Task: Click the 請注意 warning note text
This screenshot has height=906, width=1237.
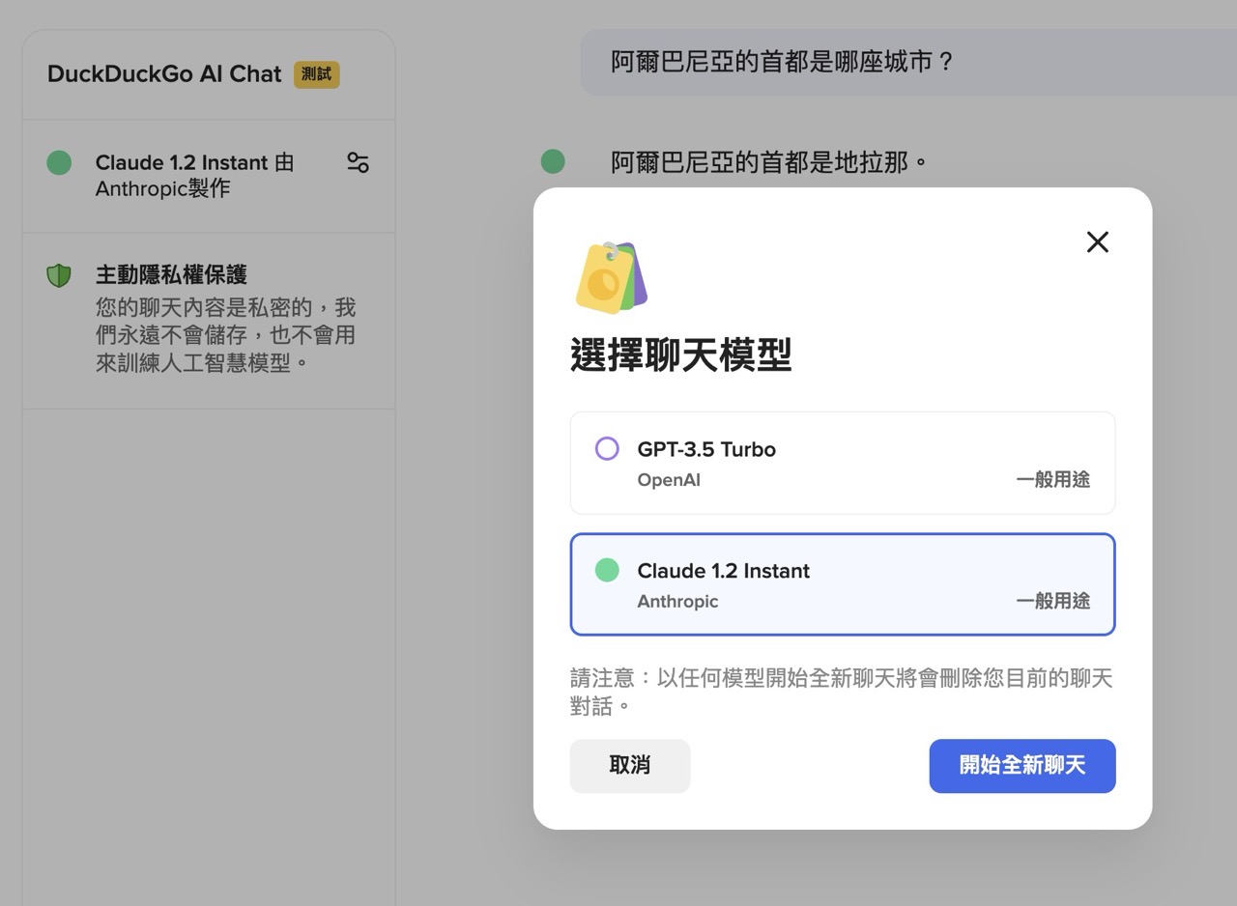Action: 842,692
